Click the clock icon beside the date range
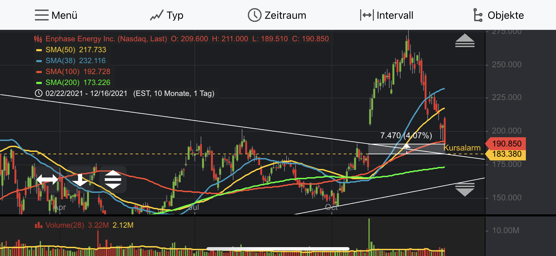Screen dimensions: 556x256 (39, 94)
